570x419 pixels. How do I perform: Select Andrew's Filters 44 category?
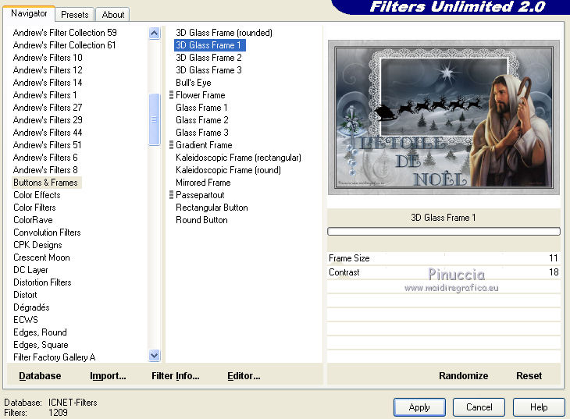click(x=48, y=133)
